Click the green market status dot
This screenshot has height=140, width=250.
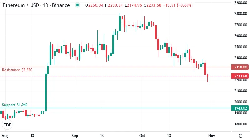pyautogui.click(x=77, y=5)
